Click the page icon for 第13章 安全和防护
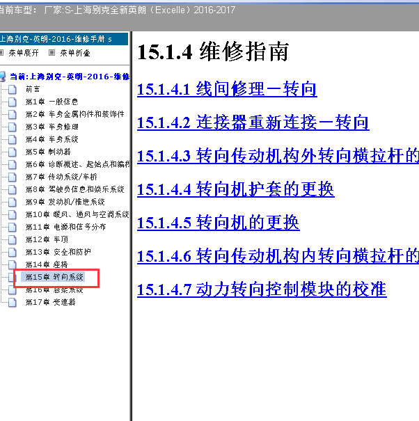Screen dimensions: 419x421 click(13, 252)
